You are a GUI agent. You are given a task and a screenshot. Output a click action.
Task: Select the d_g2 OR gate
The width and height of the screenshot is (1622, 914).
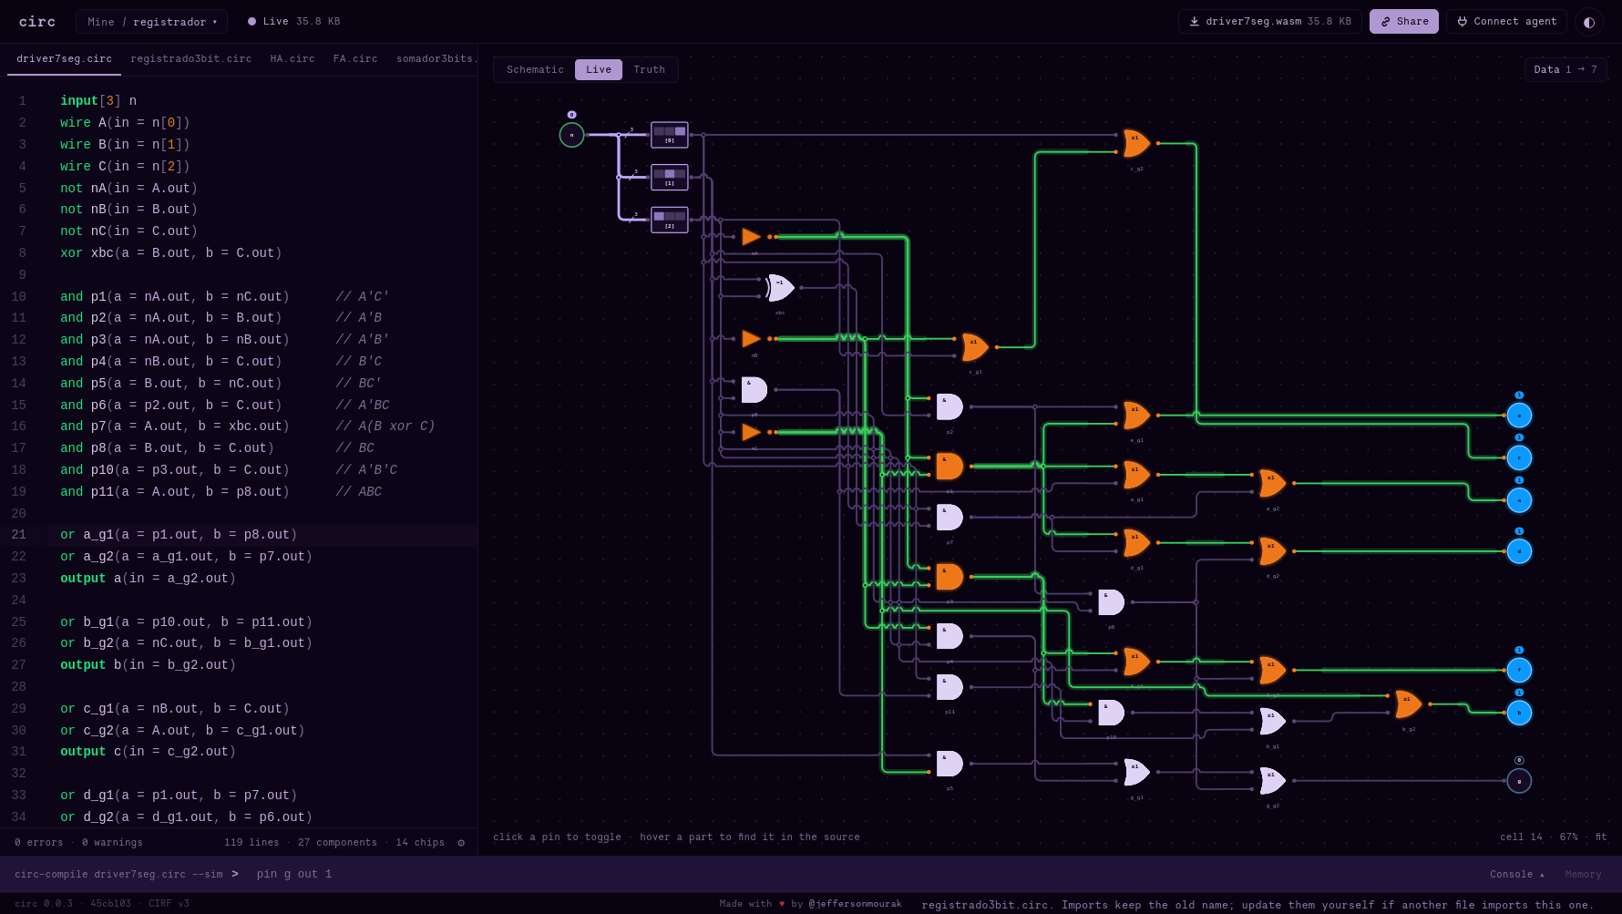tap(1272, 551)
